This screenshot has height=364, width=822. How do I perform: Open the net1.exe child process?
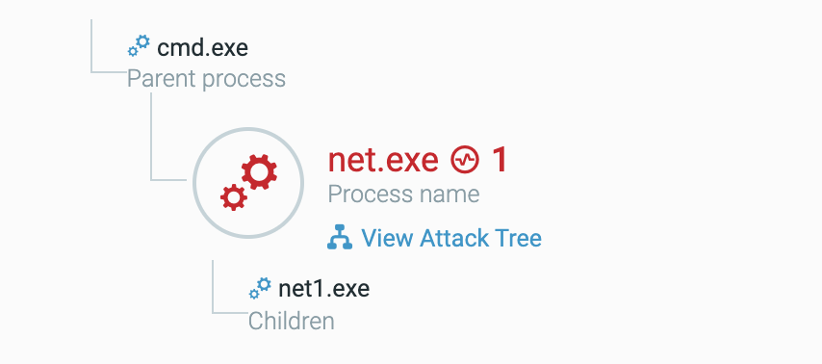point(324,289)
